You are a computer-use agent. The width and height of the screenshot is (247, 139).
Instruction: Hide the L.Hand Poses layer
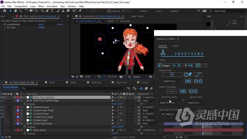pos(2,114)
